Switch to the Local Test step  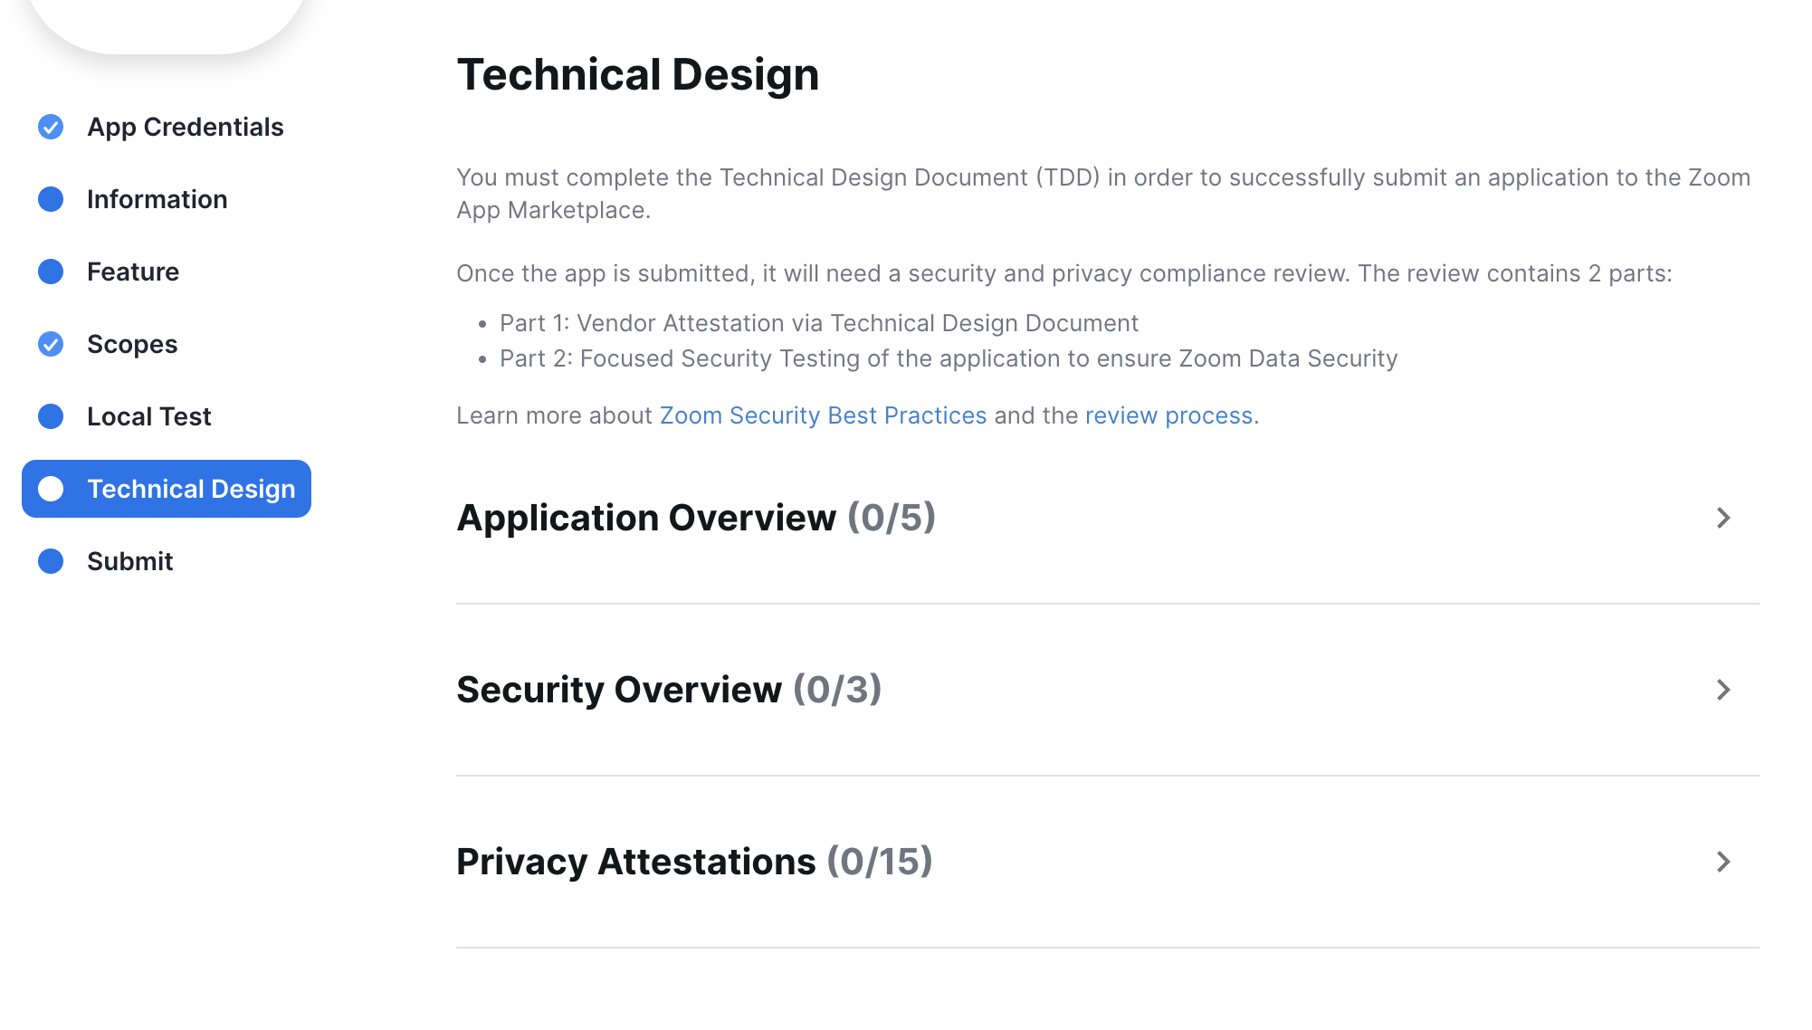148,416
